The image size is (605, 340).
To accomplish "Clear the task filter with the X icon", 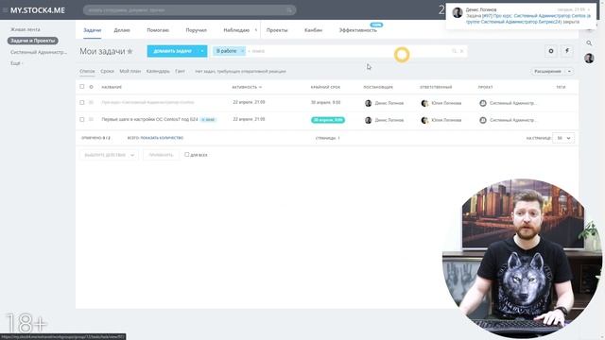I will (462, 51).
